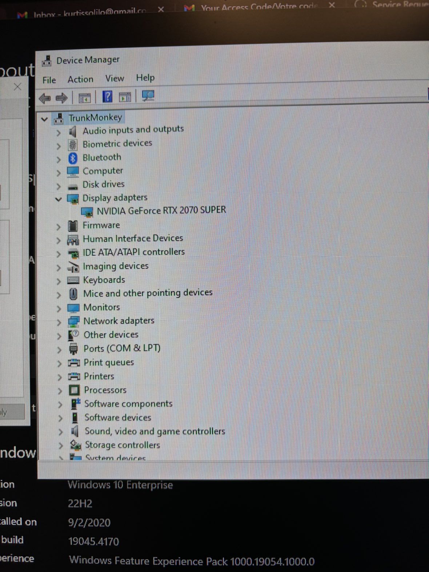
Task: Expand the Disk drives category
Action: point(58,186)
